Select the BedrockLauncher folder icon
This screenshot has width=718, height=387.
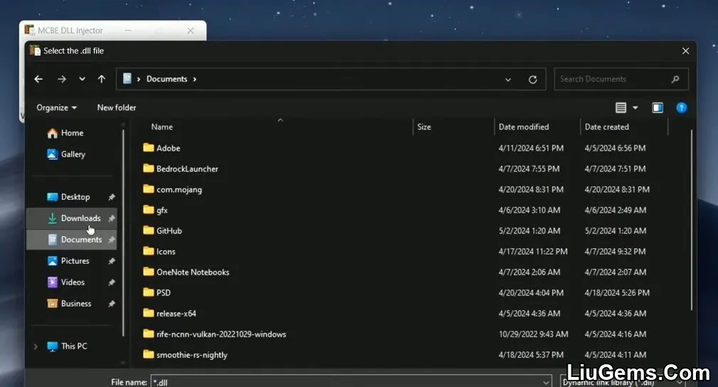coord(148,168)
